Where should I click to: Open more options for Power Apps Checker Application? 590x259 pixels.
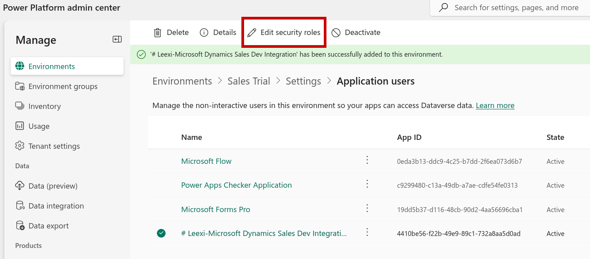coord(367,184)
